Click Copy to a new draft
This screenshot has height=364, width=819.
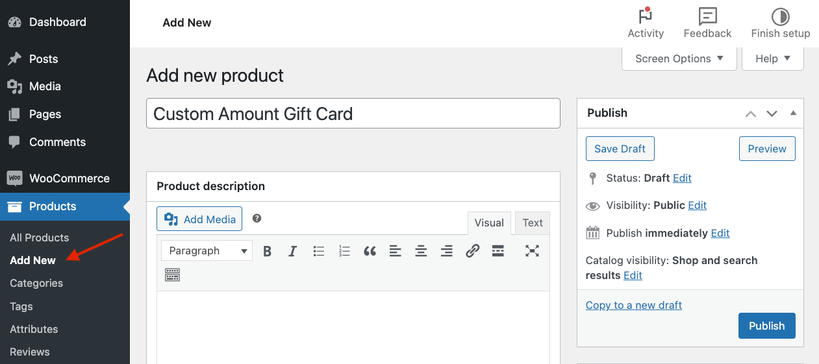[x=634, y=305]
